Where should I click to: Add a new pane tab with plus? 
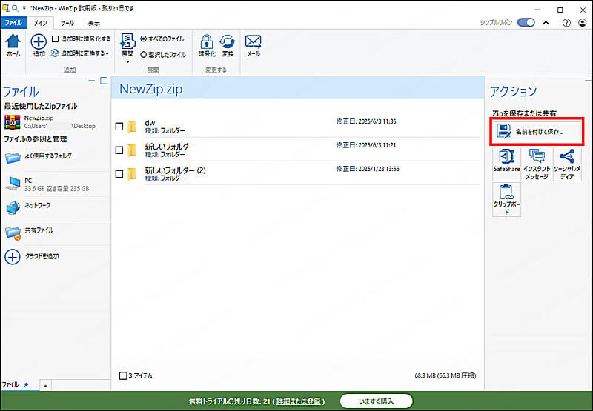tap(45, 385)
